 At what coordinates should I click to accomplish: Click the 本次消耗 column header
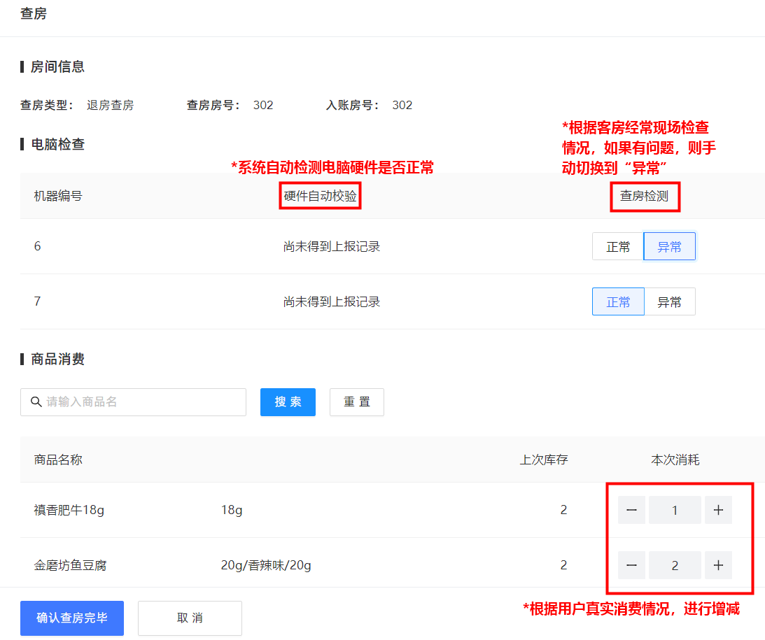675,460
